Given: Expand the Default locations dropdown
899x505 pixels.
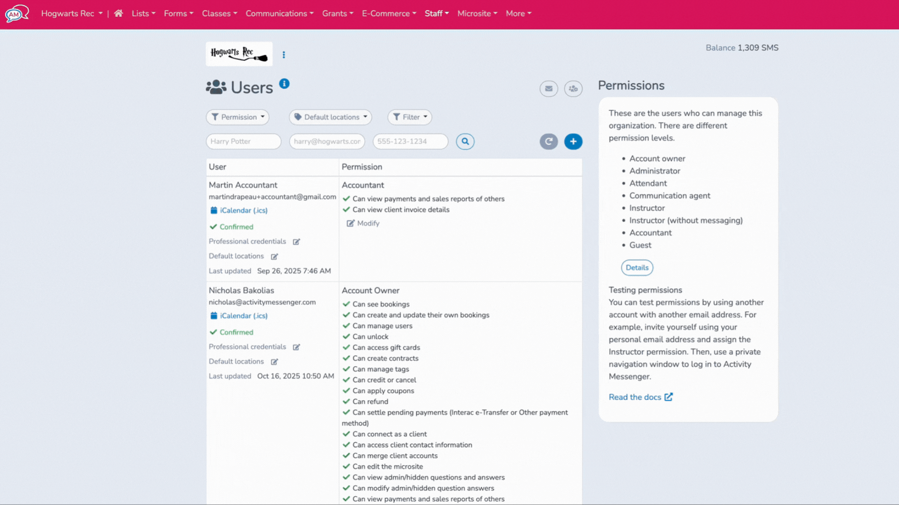Looking at the screenshot, I should (331, 117).
